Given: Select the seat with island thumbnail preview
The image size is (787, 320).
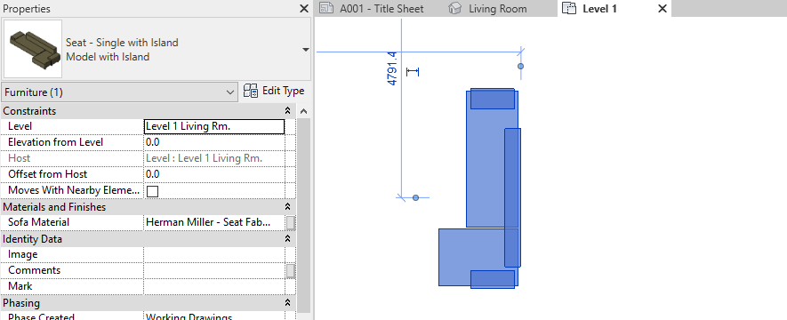Looking at the screenshot, I should coord(33,49).
